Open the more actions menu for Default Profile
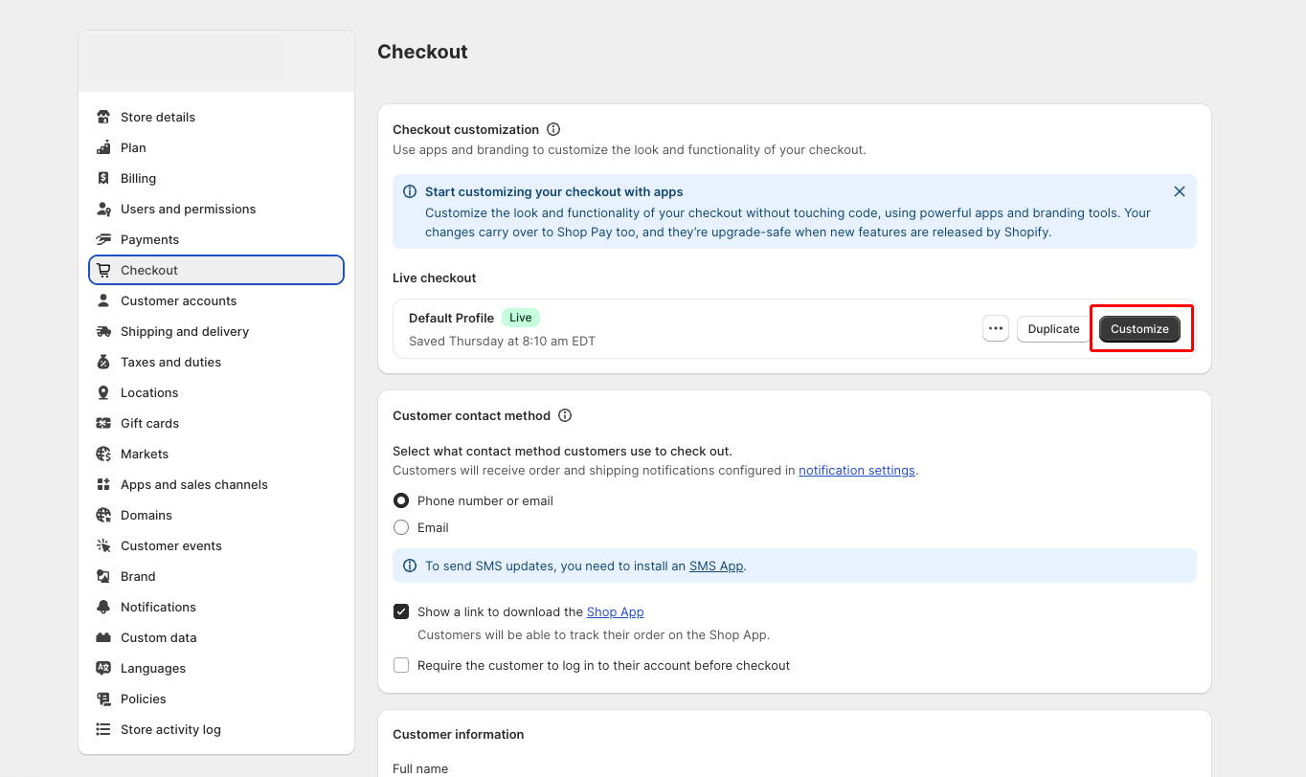The height and width of the screenshot is (777, 1306). 996,328
